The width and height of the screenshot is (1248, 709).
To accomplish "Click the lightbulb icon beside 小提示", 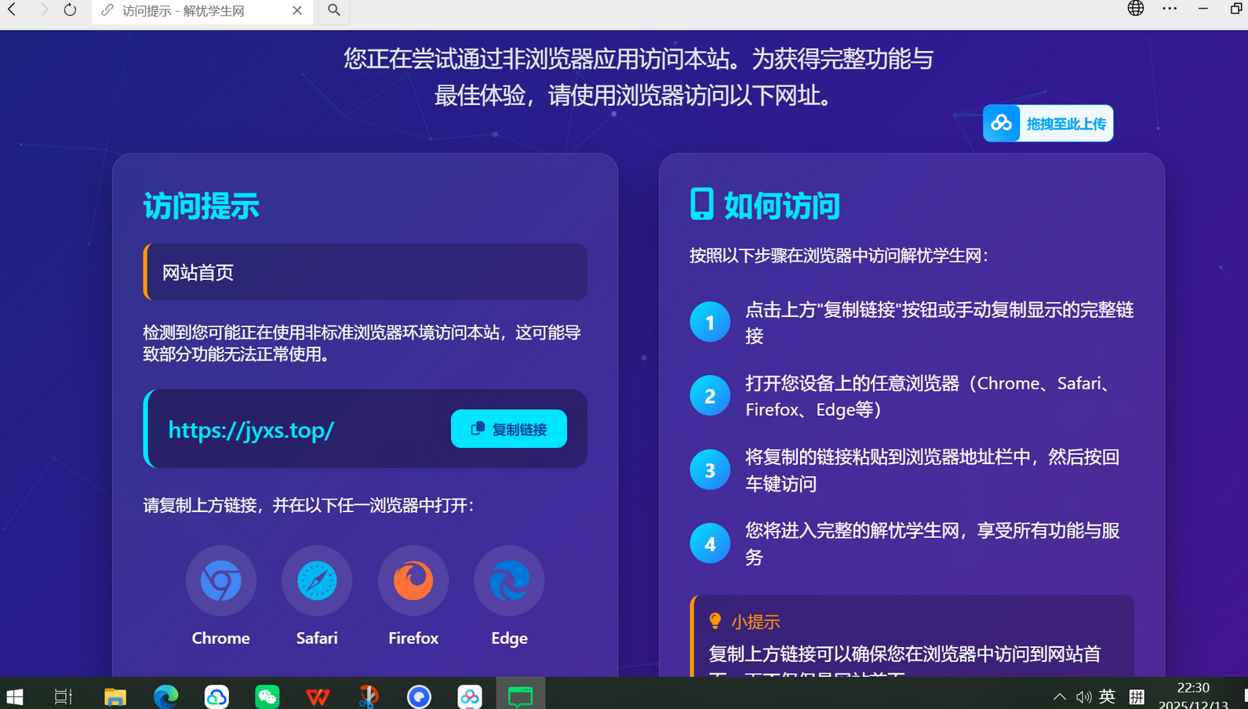I will (x=715, y=621).
